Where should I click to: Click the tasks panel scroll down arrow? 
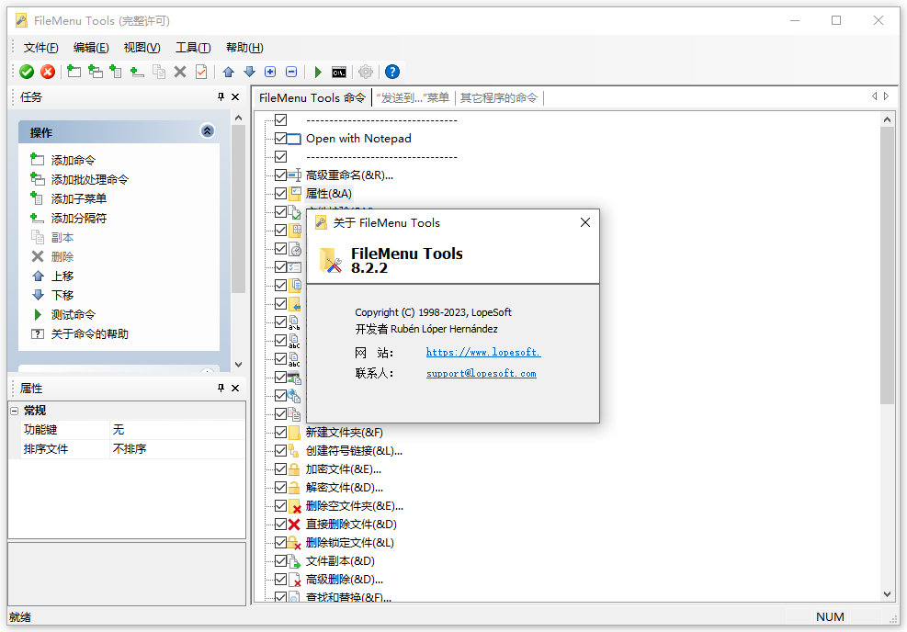click(x=238, y=365)
